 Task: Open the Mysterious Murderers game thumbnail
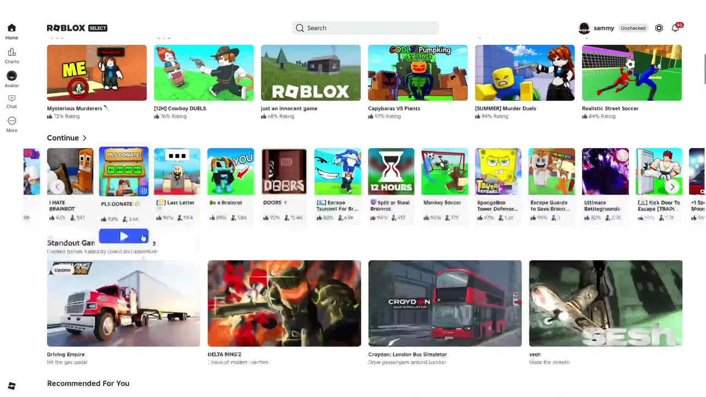[x=97, y=73]
